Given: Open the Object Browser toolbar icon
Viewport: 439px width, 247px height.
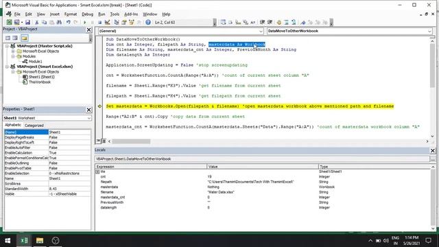Looking at the screenshot, I should pos(131,22).
